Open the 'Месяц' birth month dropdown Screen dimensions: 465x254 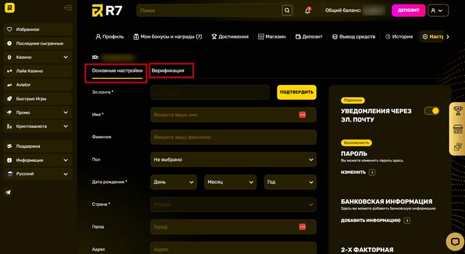[x=230, y=182]
